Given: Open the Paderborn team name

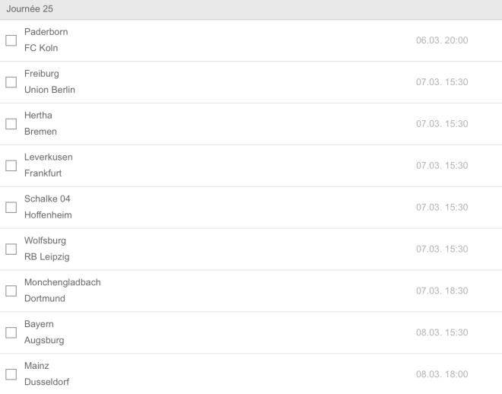Looking at the screenshot, I should 46,32.
